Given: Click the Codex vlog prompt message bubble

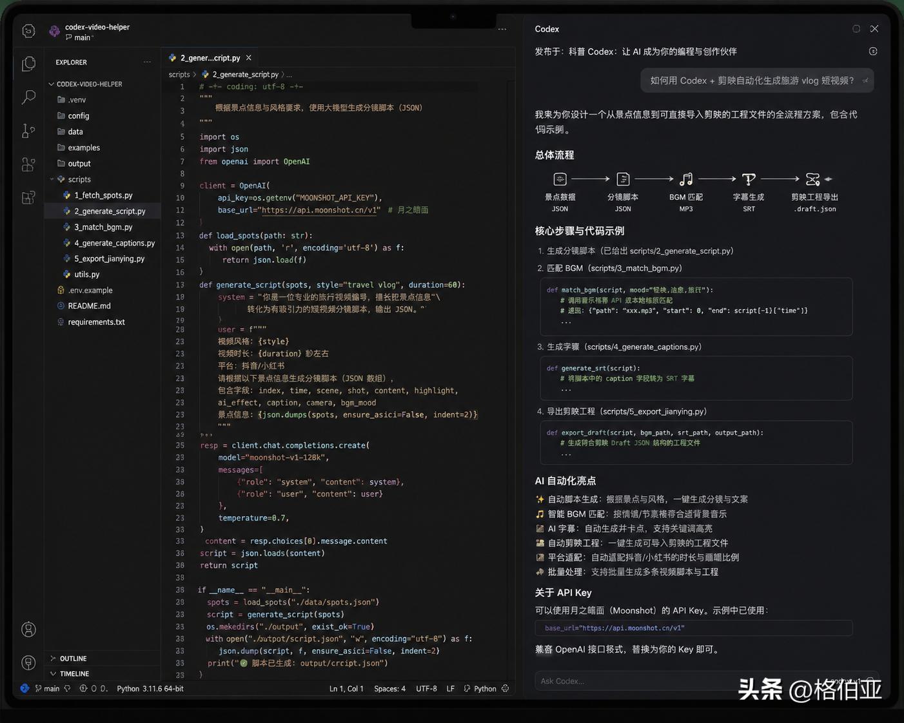Looking at the screenshot, I should [x=758, y=81].
